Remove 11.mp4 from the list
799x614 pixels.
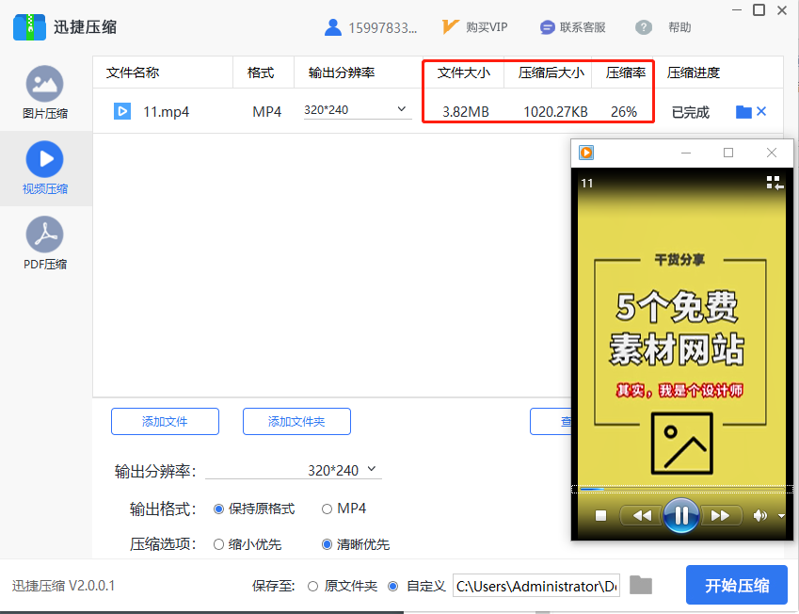[x=761, y=111]
